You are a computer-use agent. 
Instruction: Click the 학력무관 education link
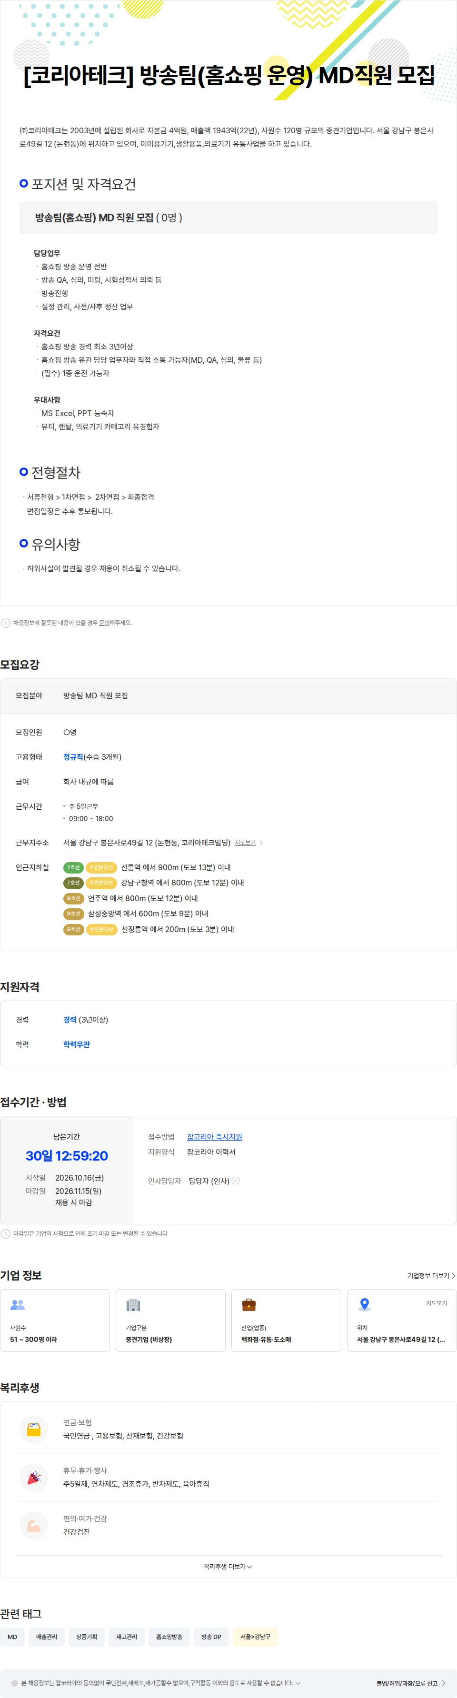tap(77, 1044)
